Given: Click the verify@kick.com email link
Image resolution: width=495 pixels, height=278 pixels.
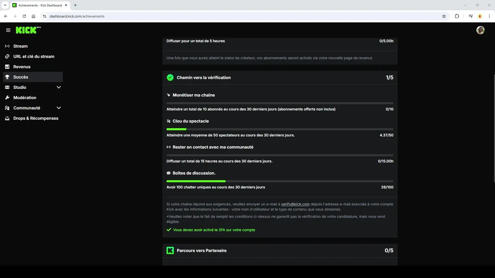Looking at the screenshot, I should point(295,204).
